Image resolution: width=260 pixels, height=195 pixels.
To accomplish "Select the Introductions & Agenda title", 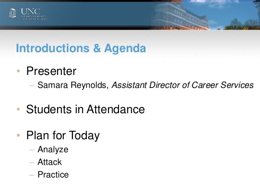I will (x=81, y=48).
